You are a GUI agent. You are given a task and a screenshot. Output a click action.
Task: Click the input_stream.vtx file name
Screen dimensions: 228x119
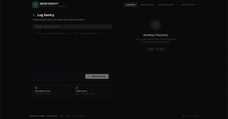point(51,27)
